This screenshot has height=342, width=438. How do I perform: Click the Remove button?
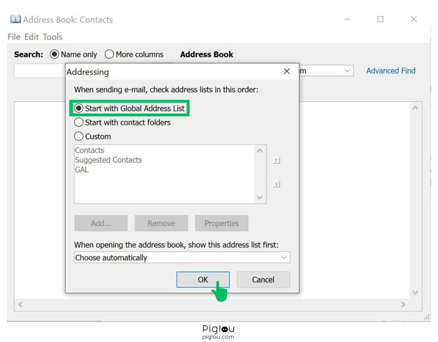[x=161, y=223]
